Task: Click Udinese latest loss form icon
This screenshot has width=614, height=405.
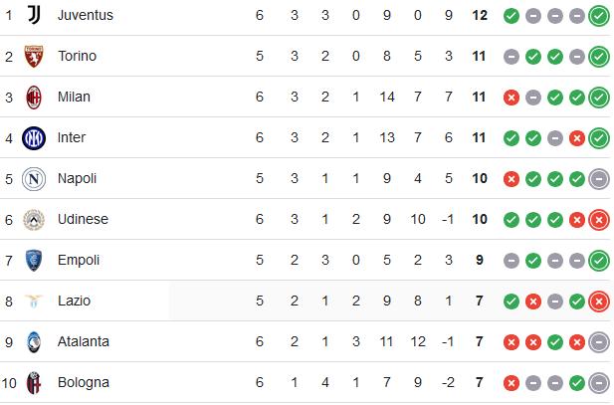Action: tap(599, 220)
